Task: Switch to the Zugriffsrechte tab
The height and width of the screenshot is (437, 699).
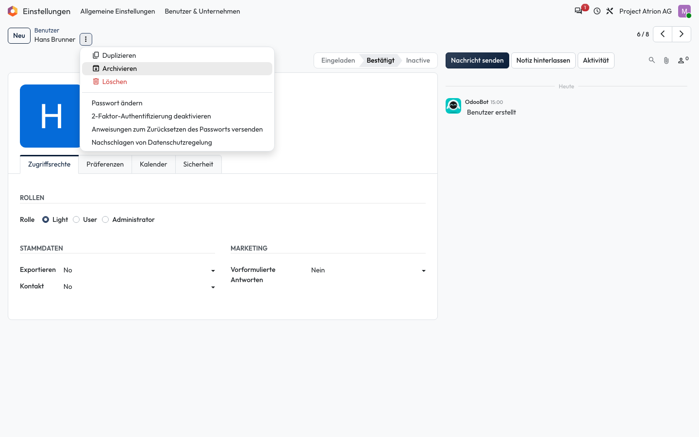Action: point(50,164)
